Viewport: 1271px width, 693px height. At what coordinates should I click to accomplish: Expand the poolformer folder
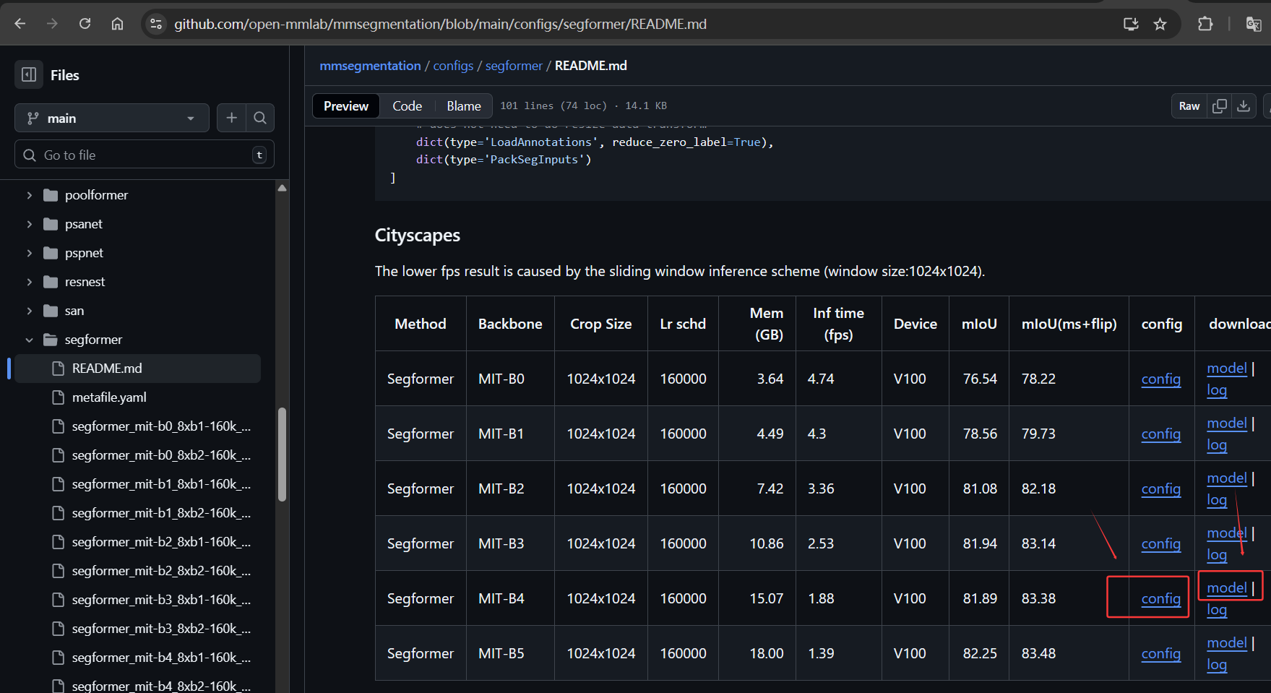(30, 195)
